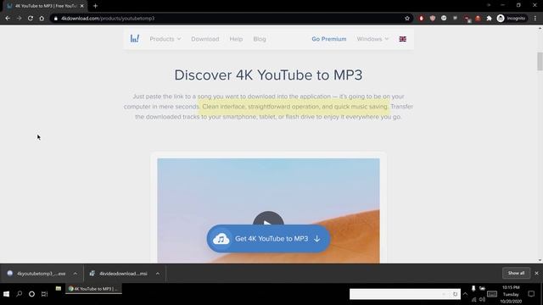The height and width of the screenshot is (305, 543).
Task: Click Get 4K YouTube to MP3 button
Action: [268, 239]
